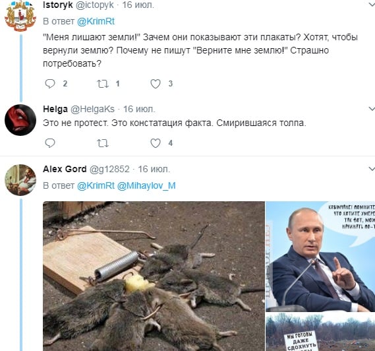This screenshot has height=351, width=375.
Task: Reply to Istoryk's tweet
Action: coord(50,84)
